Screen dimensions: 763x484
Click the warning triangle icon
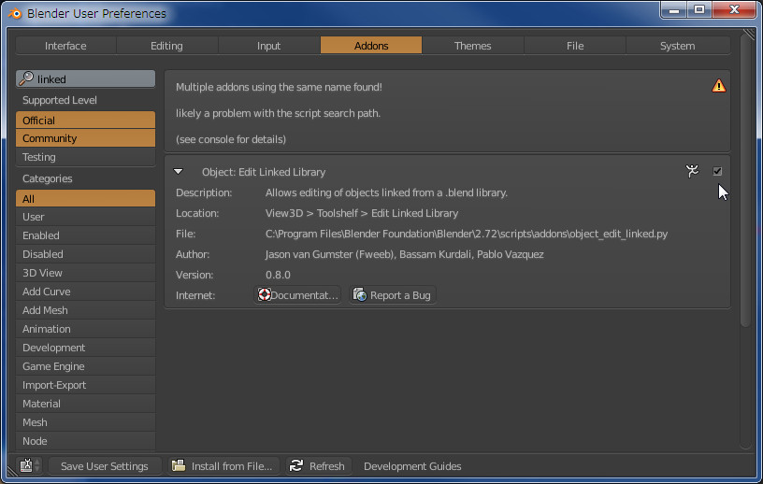[719, 86]
